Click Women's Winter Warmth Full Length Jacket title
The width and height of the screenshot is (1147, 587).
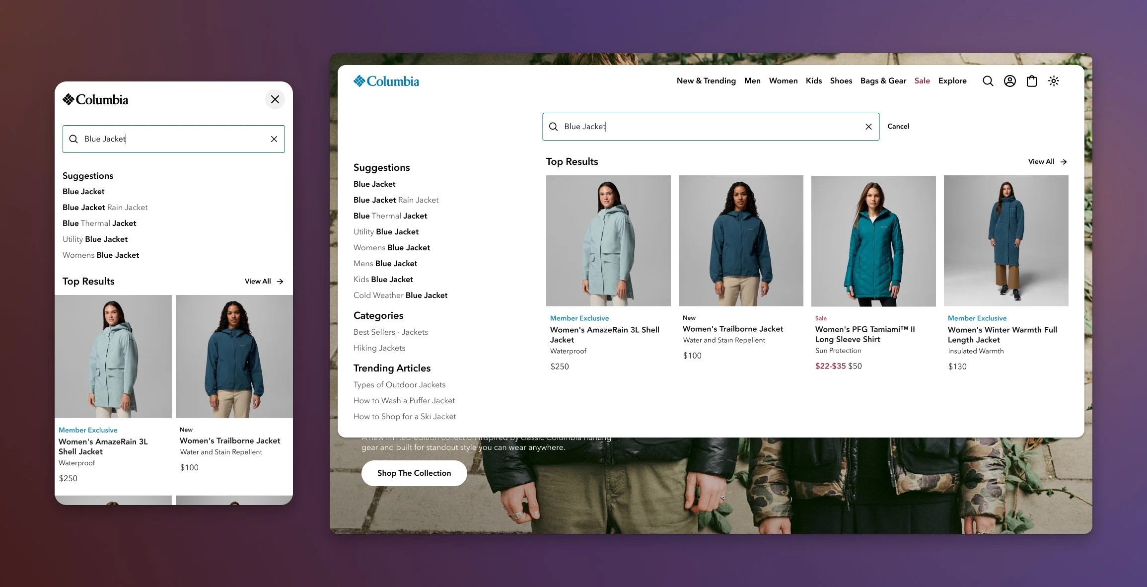pos(1003,335)
